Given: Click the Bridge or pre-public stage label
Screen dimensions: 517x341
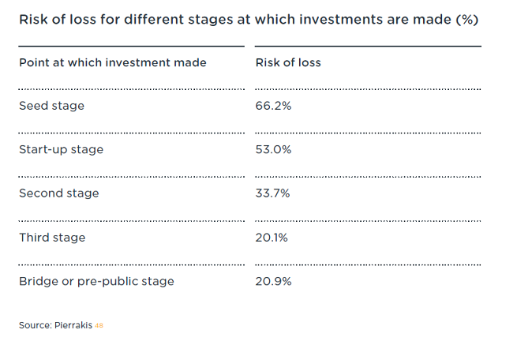Looking at the screenshot, I should (x=96, y=281).
